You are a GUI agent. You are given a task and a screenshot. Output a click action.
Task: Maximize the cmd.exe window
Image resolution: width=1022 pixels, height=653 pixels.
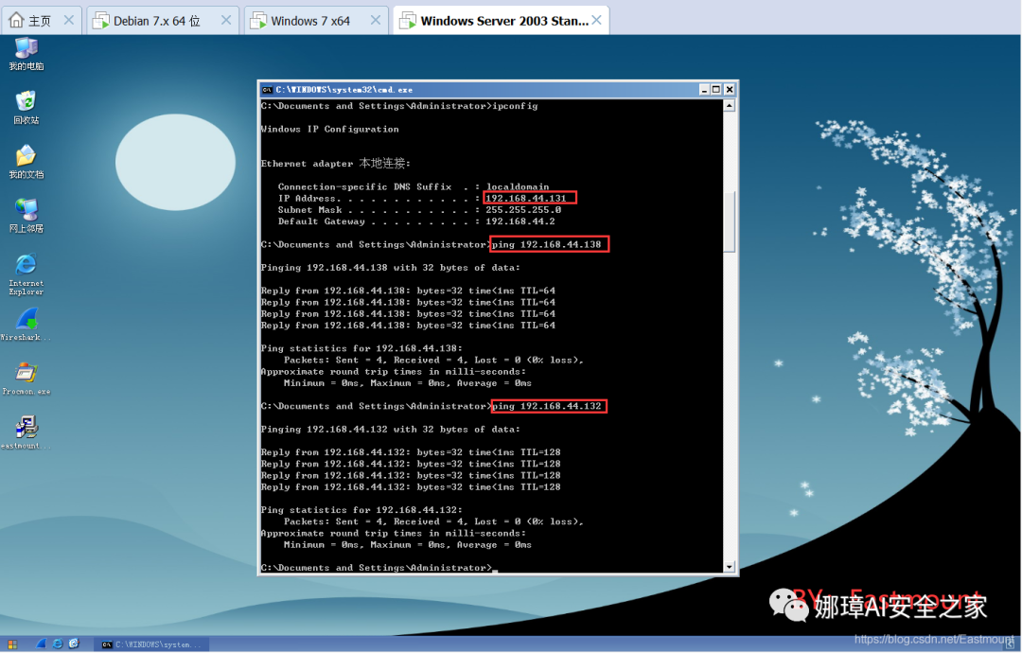click(x=716, y=89)
